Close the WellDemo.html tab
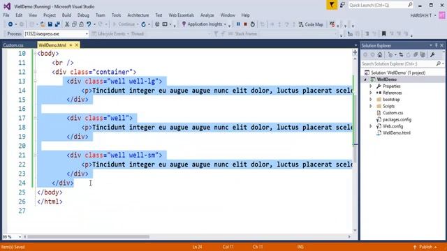Viewport: 447px width, 251px height. point(77,45)
